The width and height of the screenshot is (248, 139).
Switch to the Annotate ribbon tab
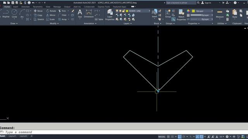[25, 7]
